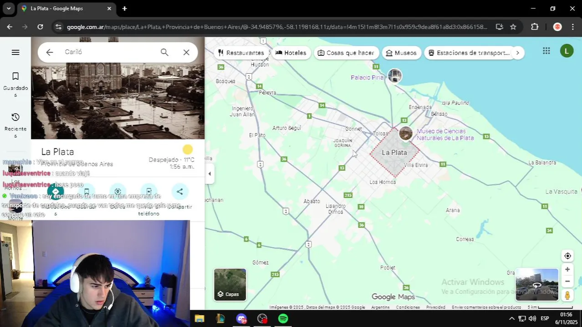Click the Despejado 11°C weather info
The width and height of the screenshot is (582, 327).
pos(171,160)
